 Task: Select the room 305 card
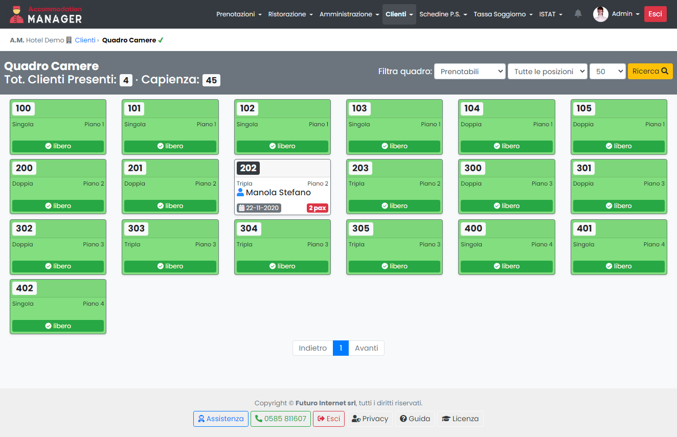tap(393, 247)
